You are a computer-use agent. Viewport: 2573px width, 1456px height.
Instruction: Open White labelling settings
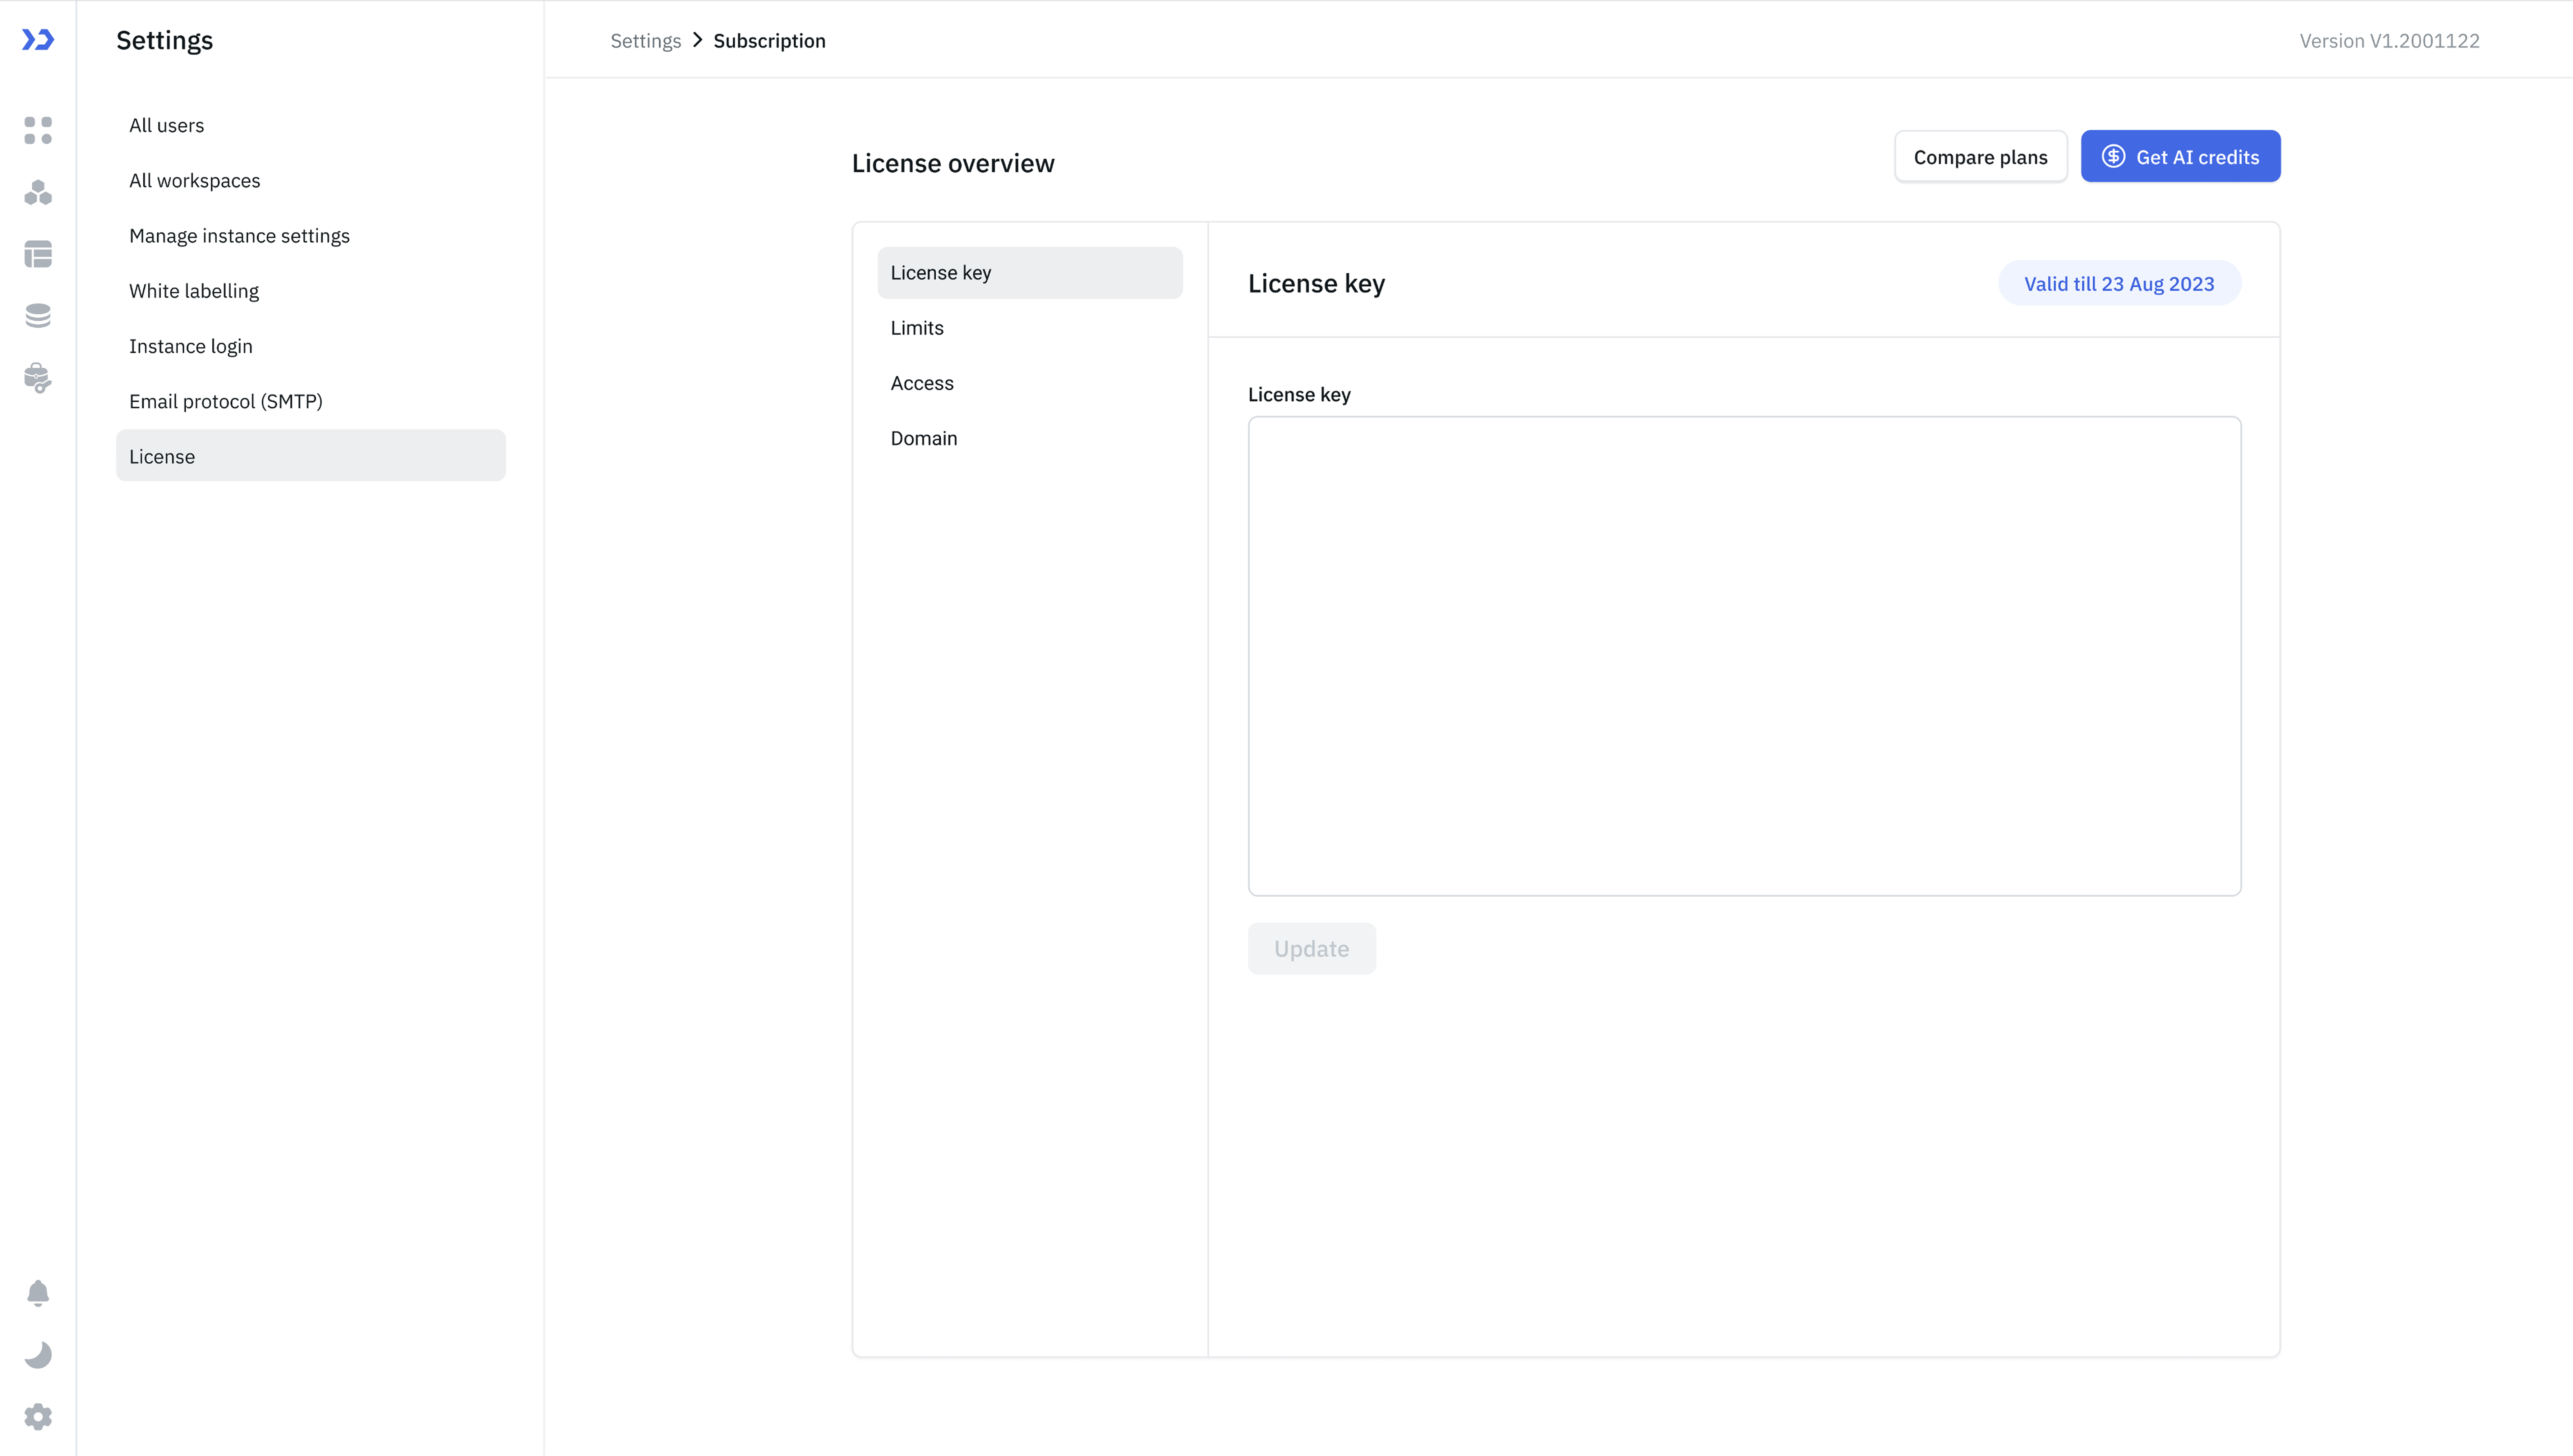coord(194,291)
